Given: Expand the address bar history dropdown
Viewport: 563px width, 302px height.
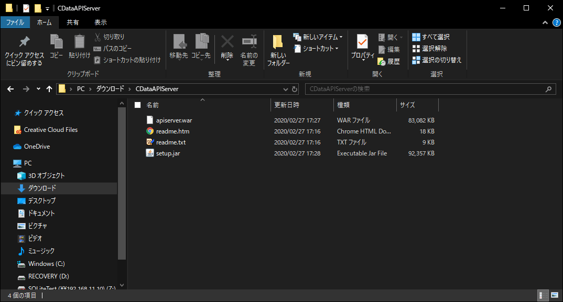Looking at the screenshot, I should click(x=285, y=88).
